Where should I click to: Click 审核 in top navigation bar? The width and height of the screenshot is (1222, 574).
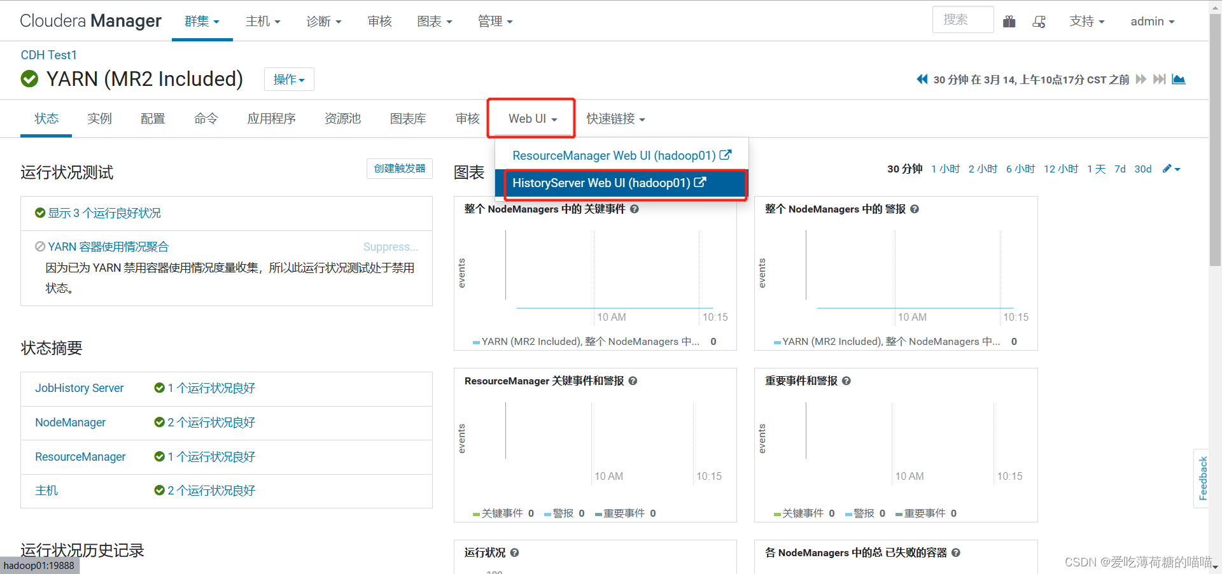tap(379, 21)
